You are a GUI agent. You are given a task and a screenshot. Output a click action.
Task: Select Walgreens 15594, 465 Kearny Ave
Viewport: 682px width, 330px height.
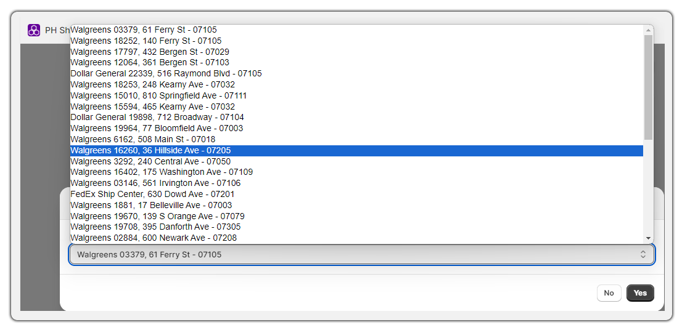[x=356, y=107]
